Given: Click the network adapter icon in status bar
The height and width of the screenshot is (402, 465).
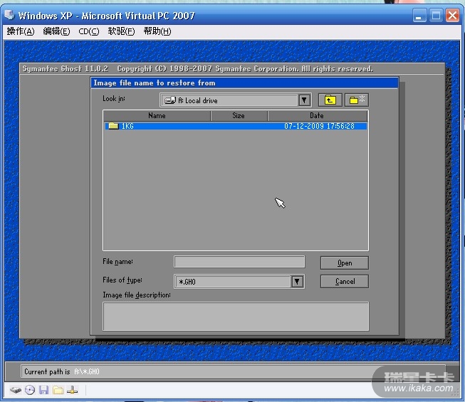Looking at the screenshot, I should pyautogui.click(x=72, y=390).
